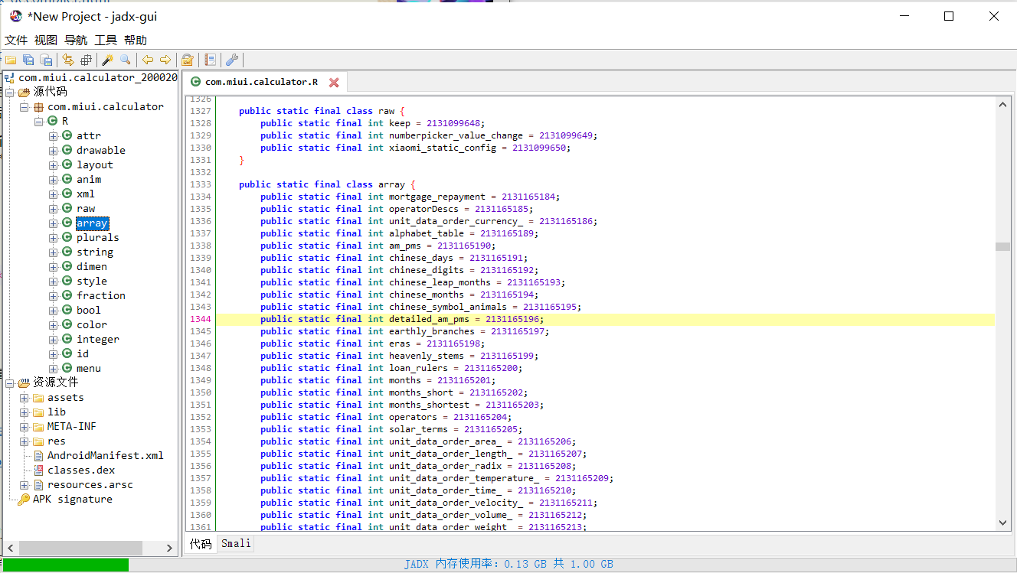This screenshot has width=1017, height=573.
Task: Open AndroidManifest.xml in the tree
Action: point(106,455)
